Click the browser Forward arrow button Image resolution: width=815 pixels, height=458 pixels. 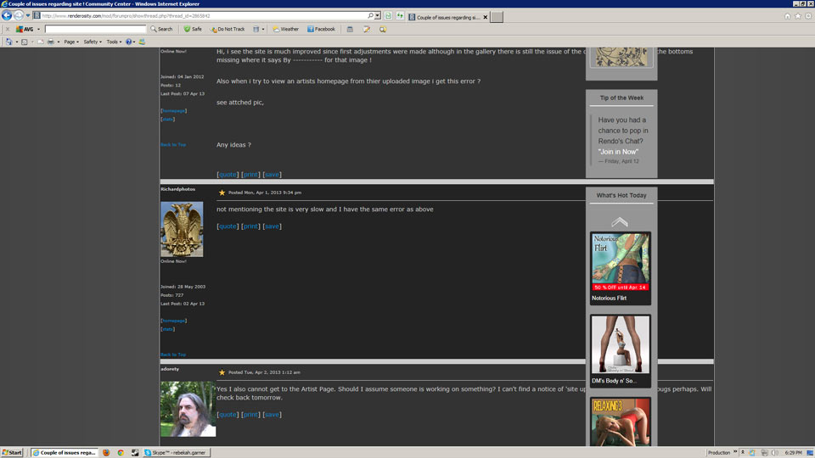19,15
